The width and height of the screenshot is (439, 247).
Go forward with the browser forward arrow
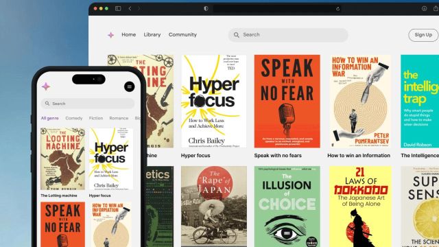pos(139,8)
